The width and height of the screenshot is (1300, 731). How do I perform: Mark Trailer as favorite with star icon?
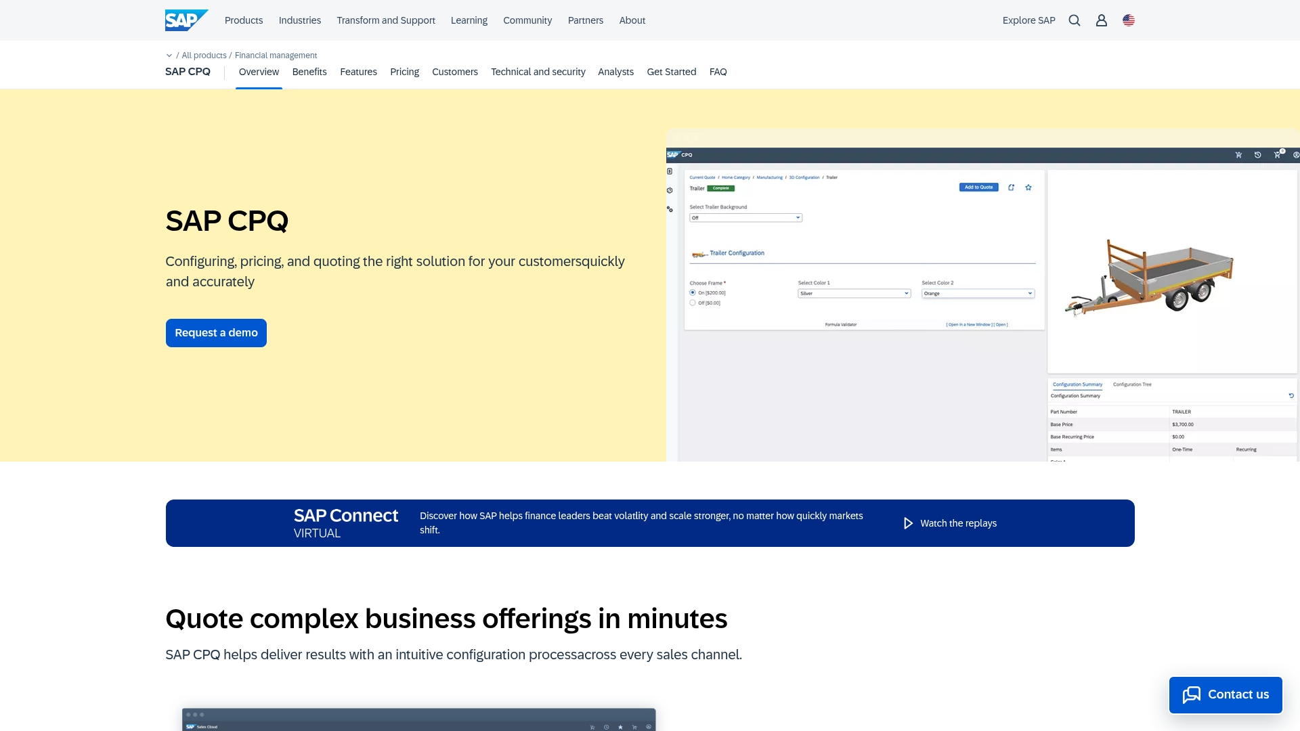(x=1028, y=187)
